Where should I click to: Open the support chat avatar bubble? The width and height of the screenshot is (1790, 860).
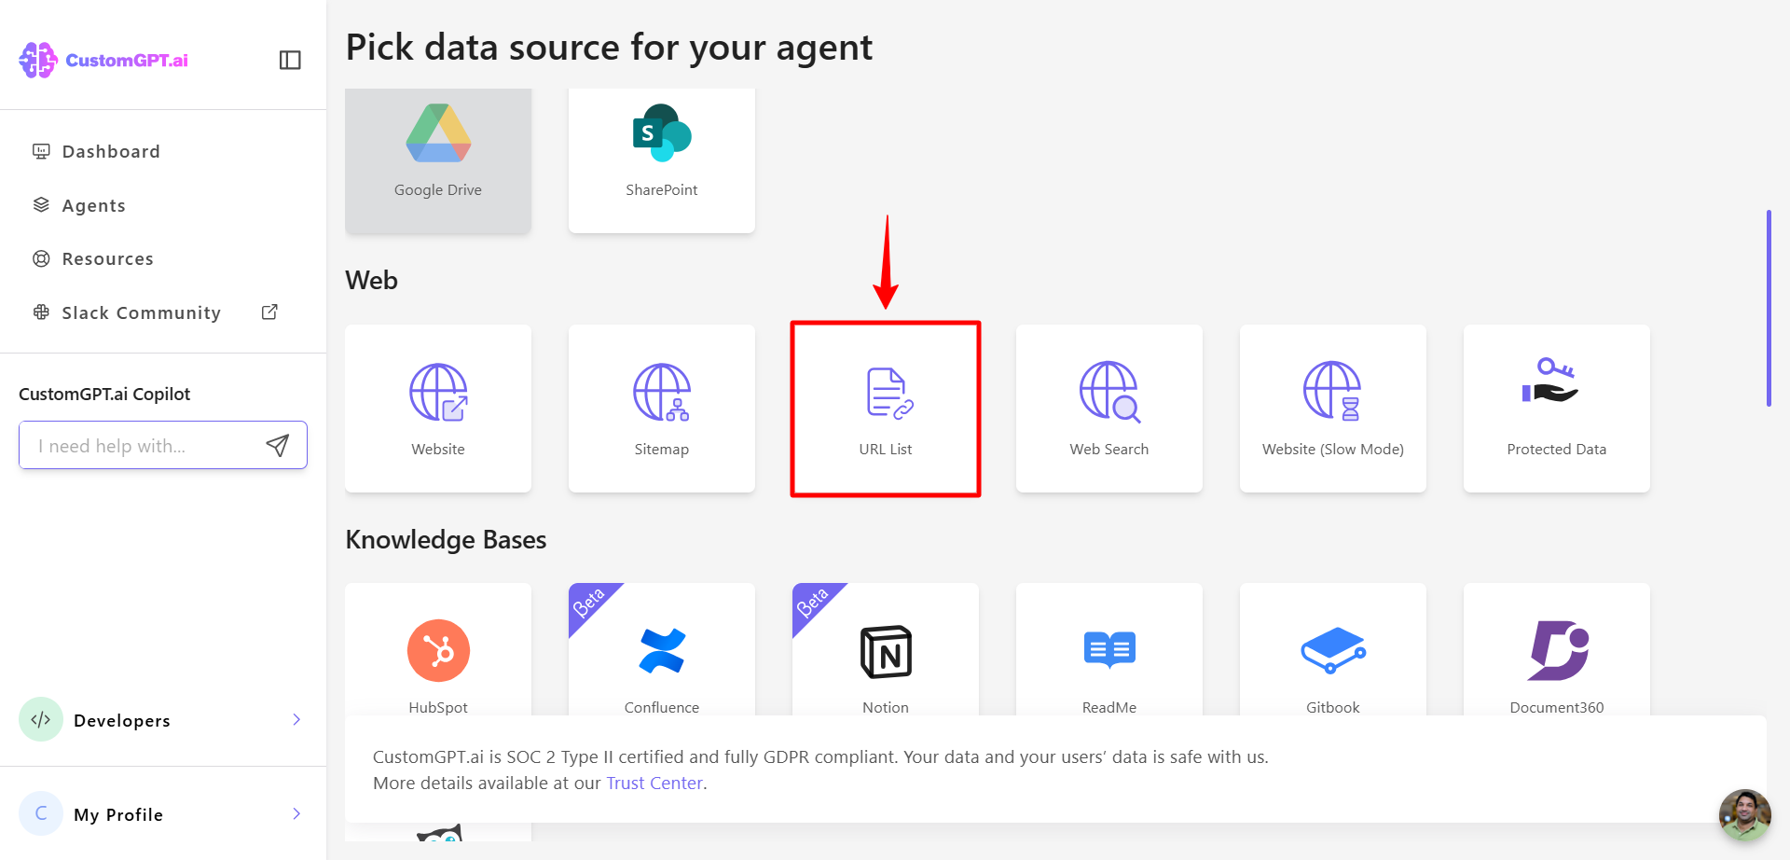coord(1744,814)
